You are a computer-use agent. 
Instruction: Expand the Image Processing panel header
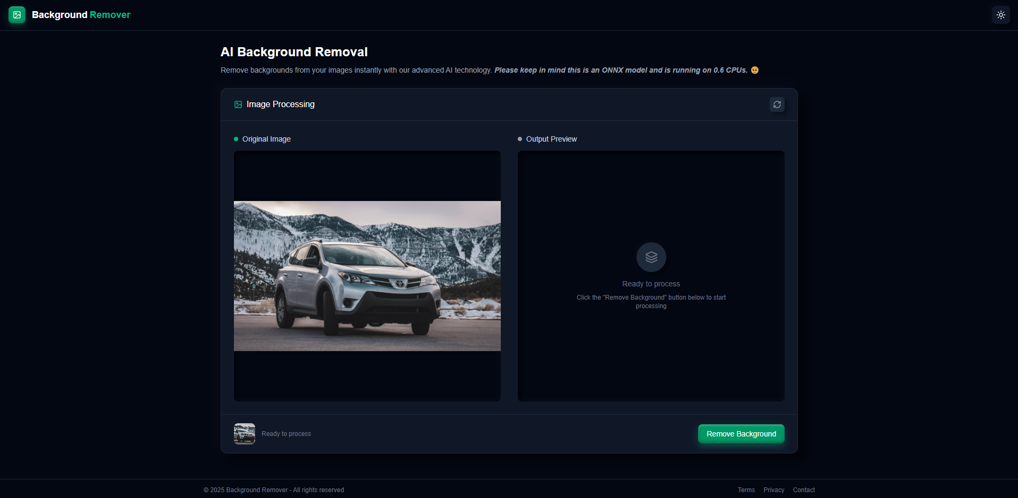(x=280, y=104)
